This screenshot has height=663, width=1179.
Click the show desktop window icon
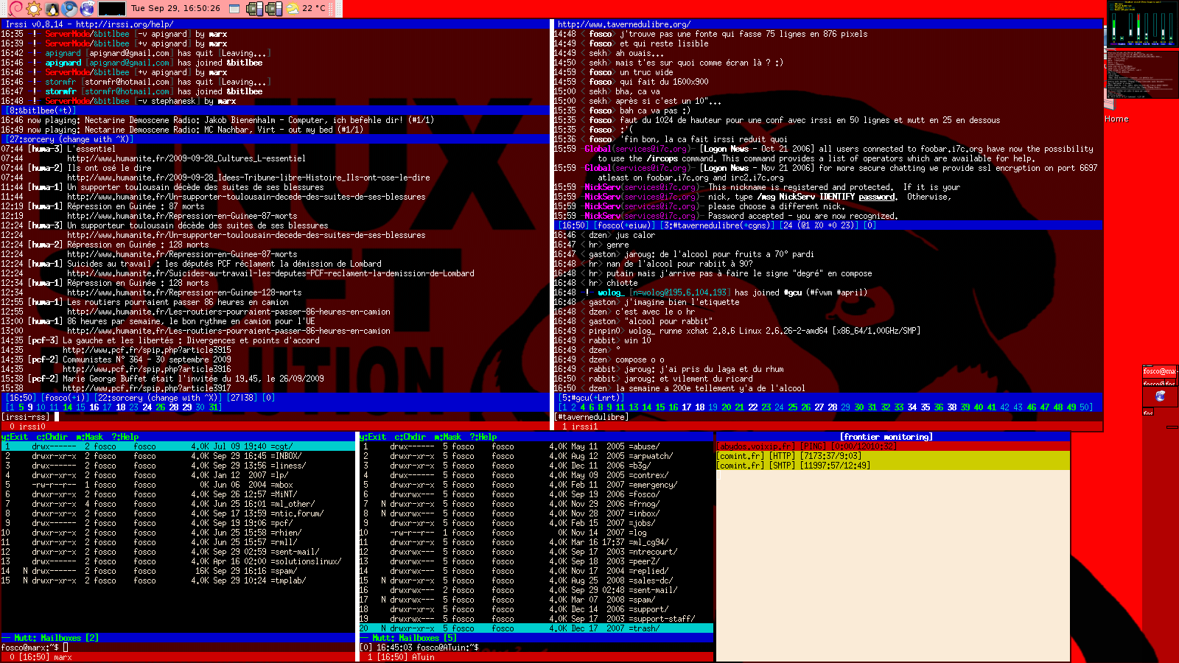[x=234, y=9]
